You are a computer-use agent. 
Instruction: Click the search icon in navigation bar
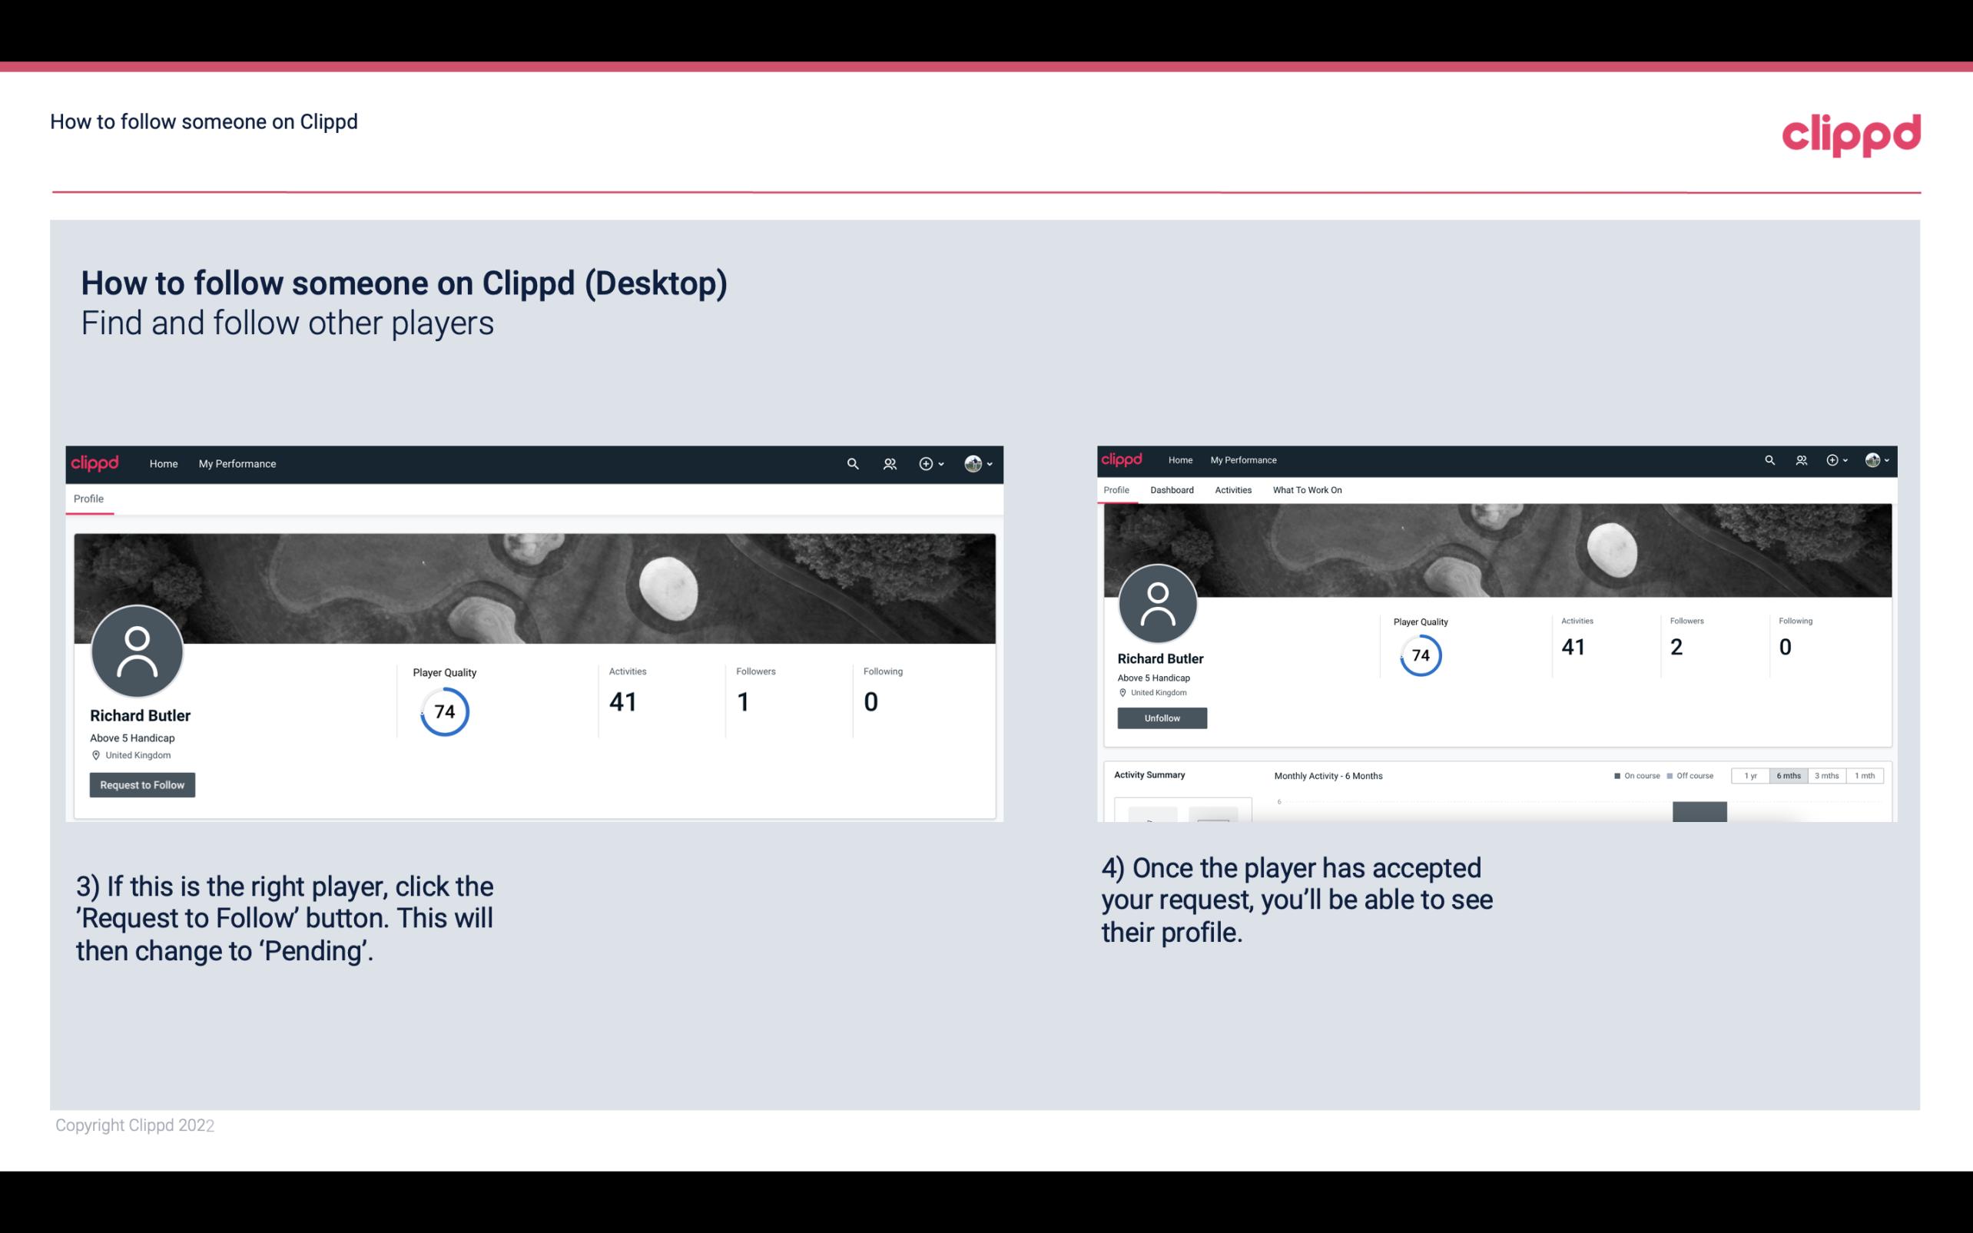click(852, 463)
